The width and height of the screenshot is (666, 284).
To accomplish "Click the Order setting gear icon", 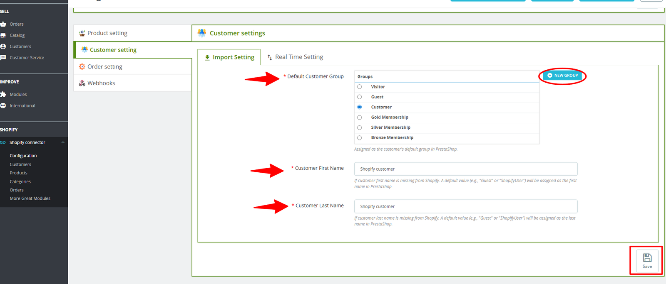I will [x=82, y=66].
